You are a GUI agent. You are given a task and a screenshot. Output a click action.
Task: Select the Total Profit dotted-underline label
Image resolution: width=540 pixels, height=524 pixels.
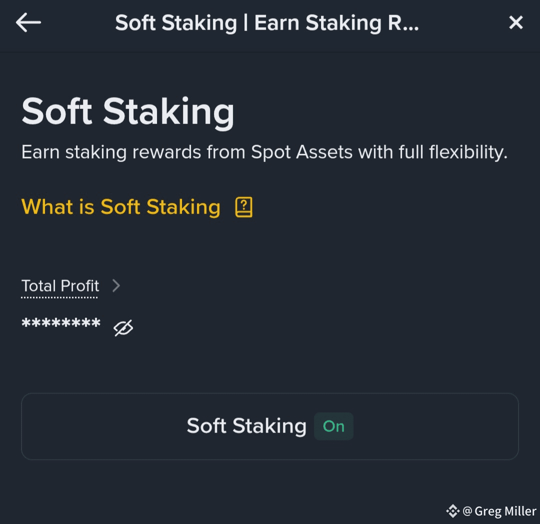click(x=60, y=286)
